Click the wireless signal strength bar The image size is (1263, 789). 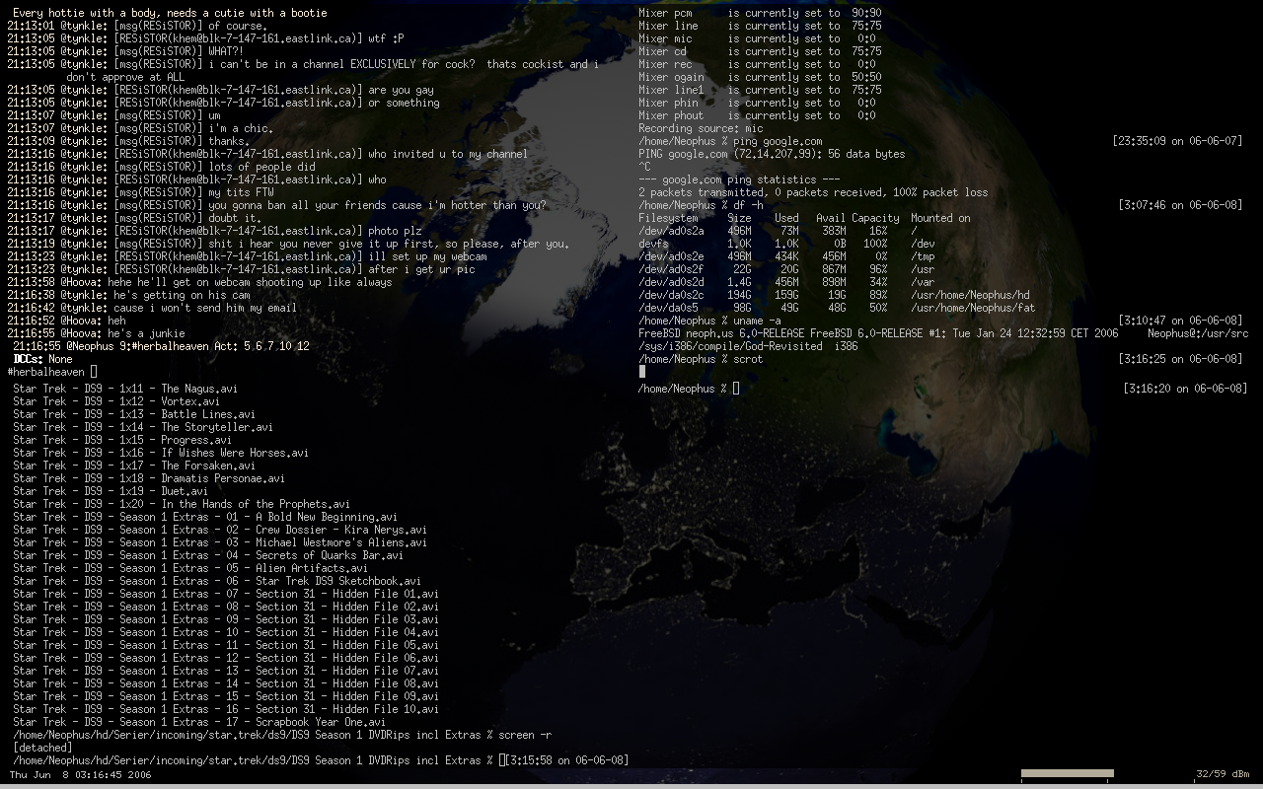pyautogui.click(x=1067, y=774)
